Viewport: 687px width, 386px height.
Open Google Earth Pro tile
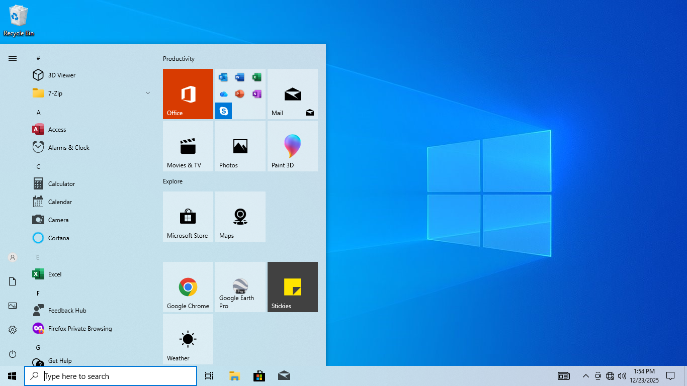[x=240, y=287]
